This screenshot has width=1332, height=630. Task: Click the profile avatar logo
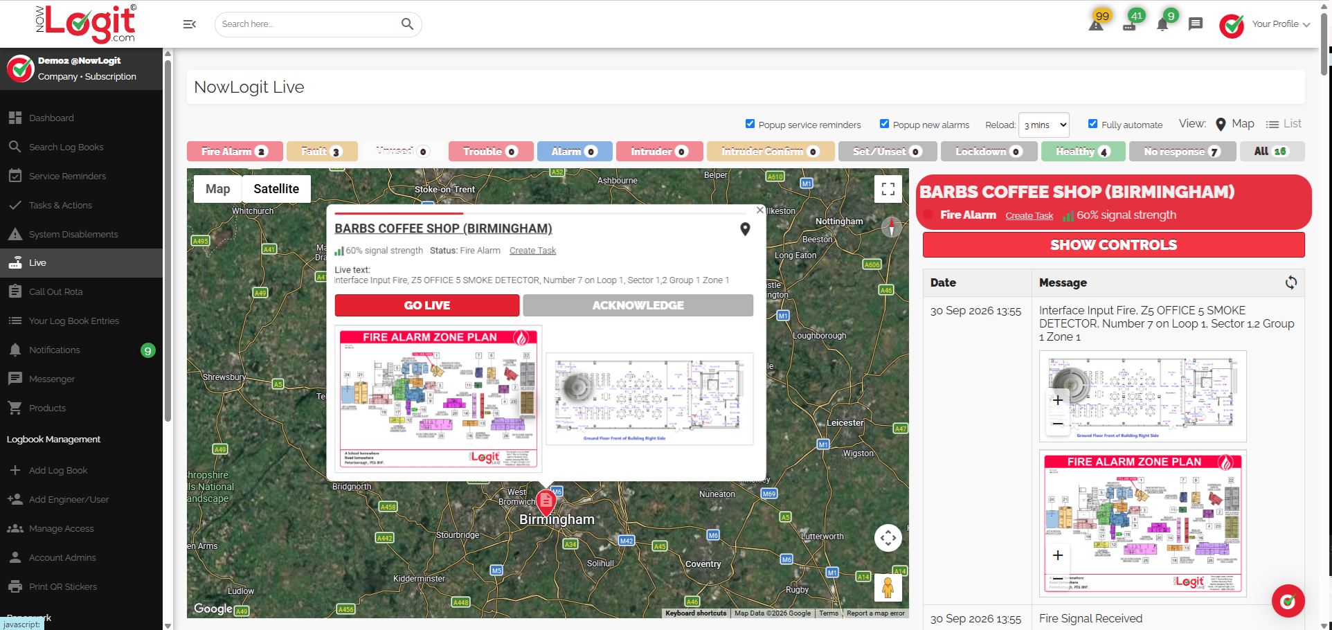(x=1232, y=26)
